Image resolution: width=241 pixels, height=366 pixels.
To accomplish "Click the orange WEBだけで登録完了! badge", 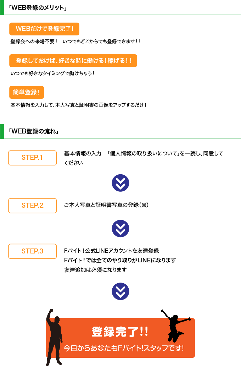I will [x=44, y=29].
